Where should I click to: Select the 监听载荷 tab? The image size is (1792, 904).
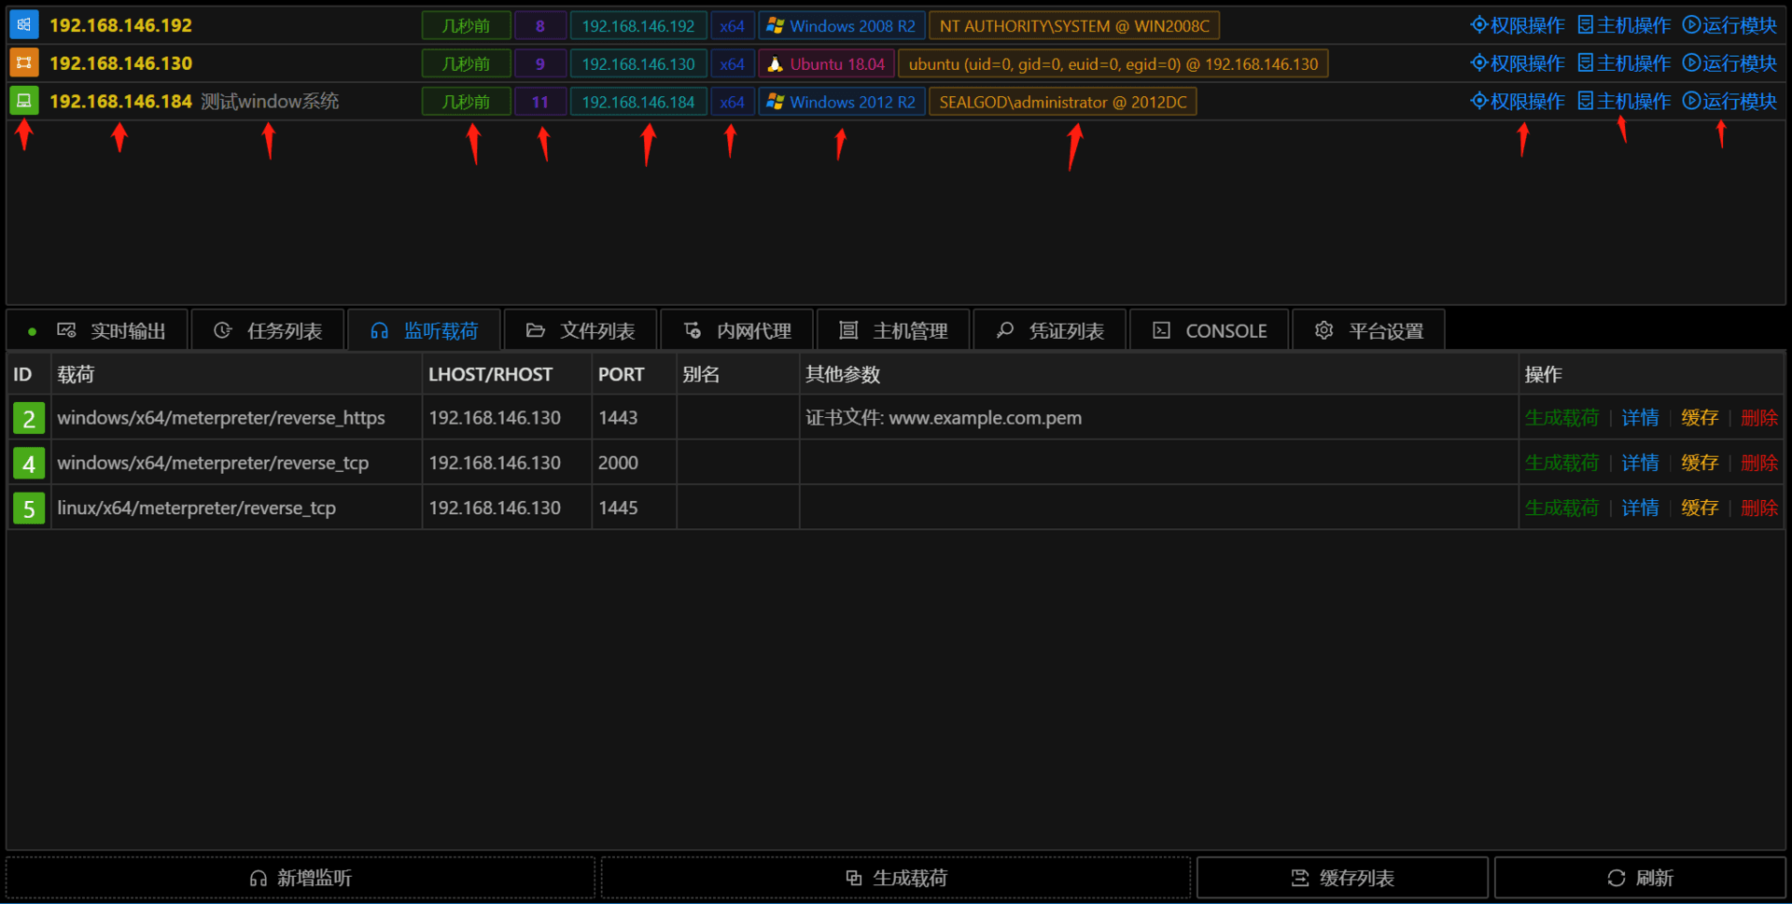424,330
